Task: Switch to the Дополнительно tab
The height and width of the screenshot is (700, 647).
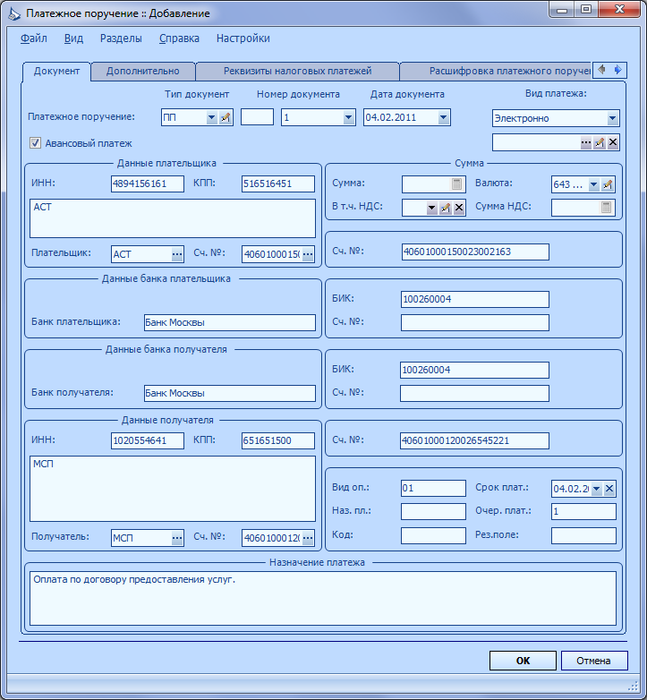Action: point(143,71)
